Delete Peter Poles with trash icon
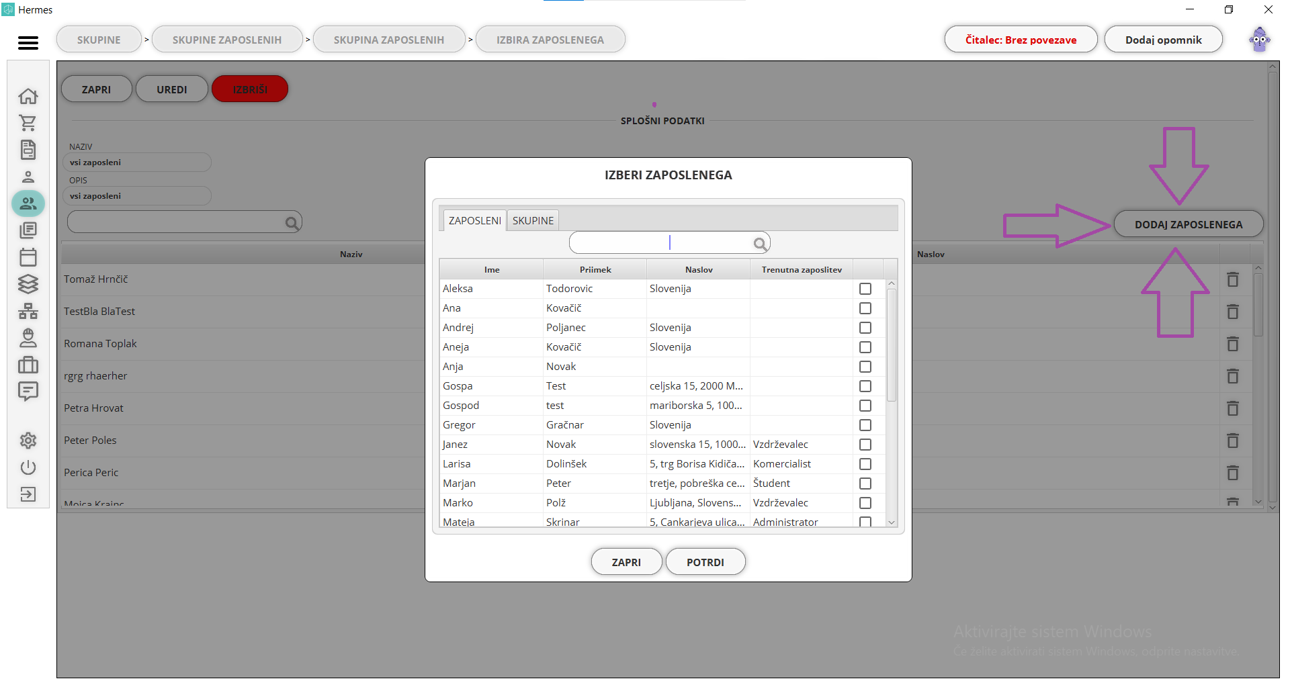 [x=1233, y=441]
